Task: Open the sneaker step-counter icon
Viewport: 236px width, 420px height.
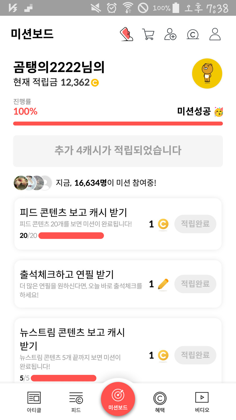Action: (127, 34)
